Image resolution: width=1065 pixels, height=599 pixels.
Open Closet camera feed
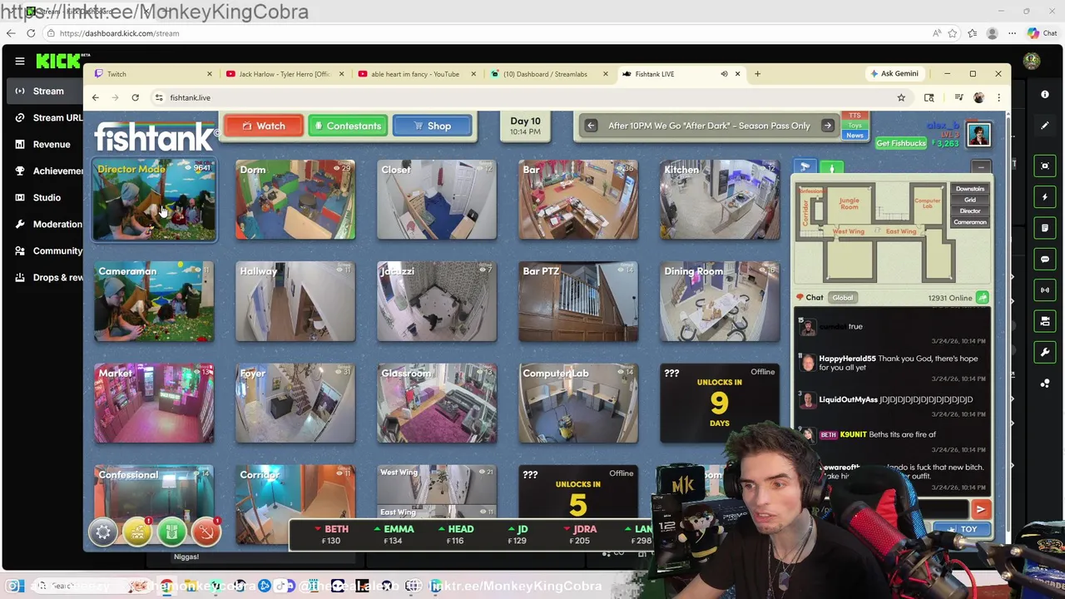pos(437,200)
